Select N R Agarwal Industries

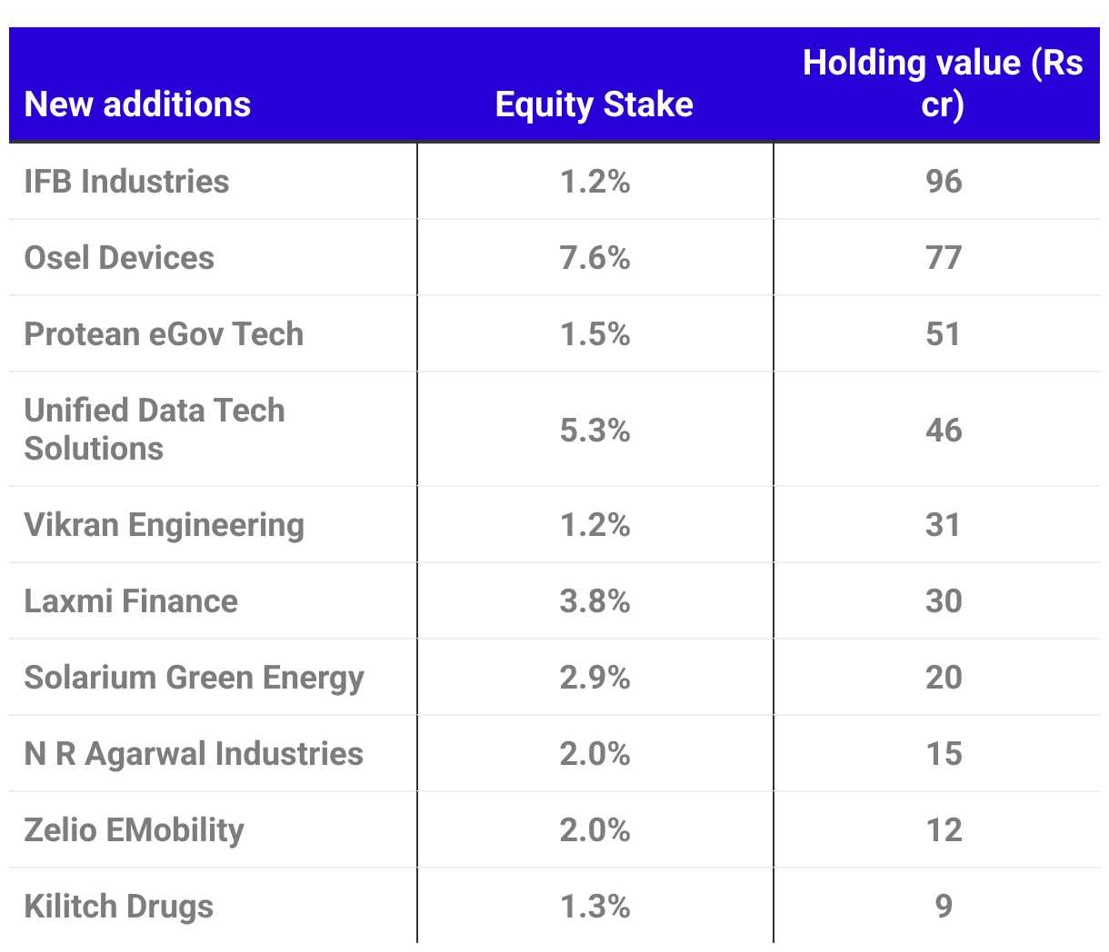click(194, 754)
